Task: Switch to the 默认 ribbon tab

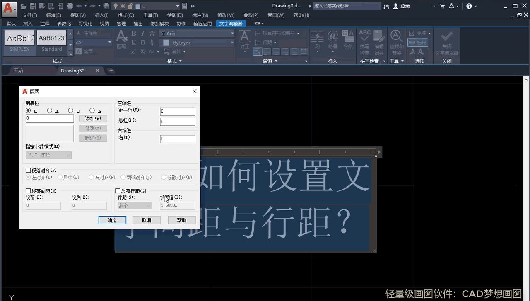Action: (11, 23)
